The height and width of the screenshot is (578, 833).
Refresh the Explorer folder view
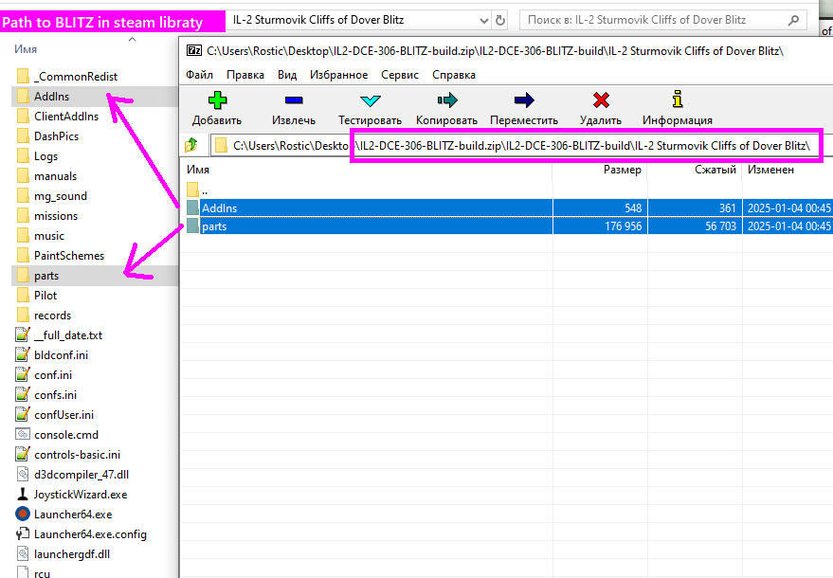click(x=500, y=20)
